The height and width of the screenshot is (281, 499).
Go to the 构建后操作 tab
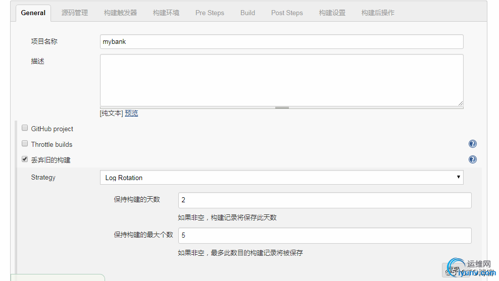coord(378,13)
